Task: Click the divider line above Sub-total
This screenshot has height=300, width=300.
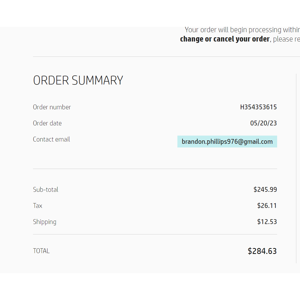Action: [x=155, y=169]
